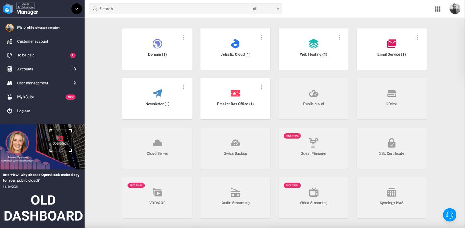Open the apps grid icon in header
Screen dimensions: 465x228
437,9
